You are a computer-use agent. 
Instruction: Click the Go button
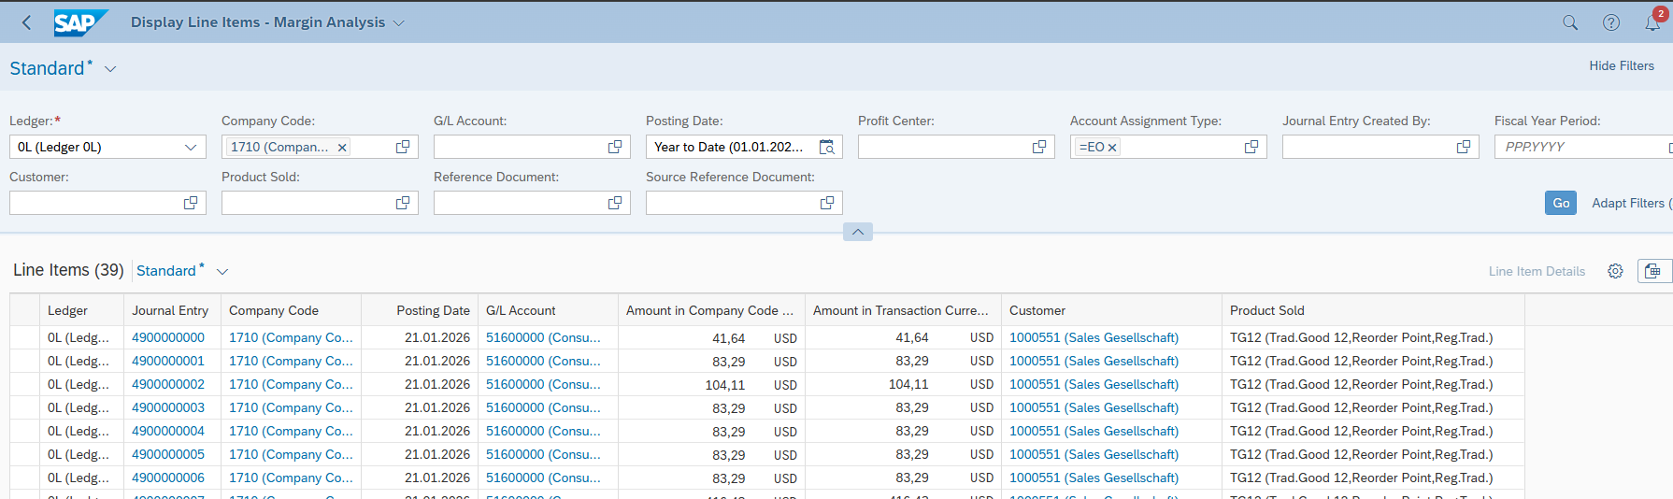[x=1561, y=203]
